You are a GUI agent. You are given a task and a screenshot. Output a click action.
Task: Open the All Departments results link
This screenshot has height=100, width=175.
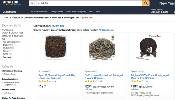tap(106, 30)
